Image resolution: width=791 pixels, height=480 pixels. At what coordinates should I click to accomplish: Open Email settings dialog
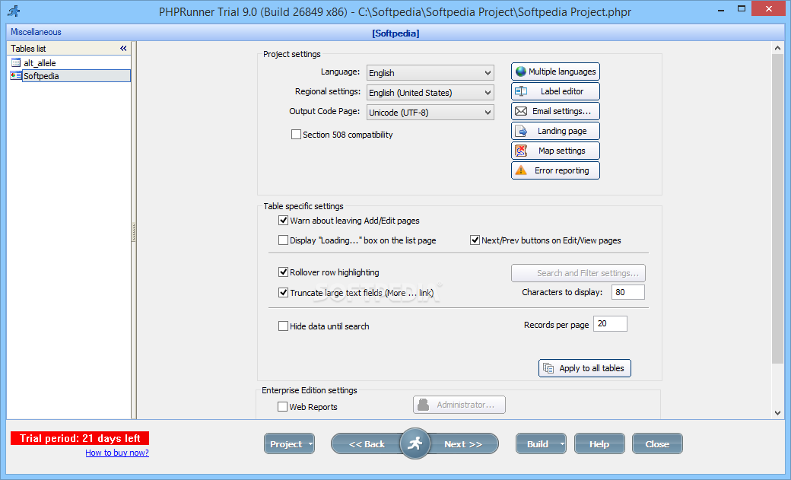555,111
